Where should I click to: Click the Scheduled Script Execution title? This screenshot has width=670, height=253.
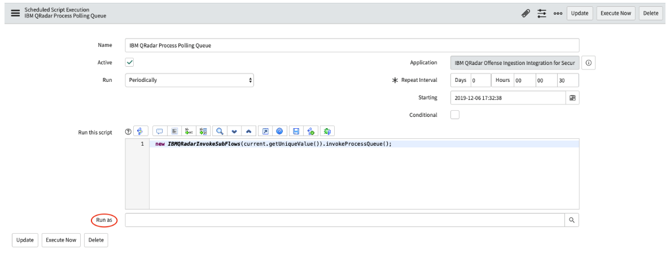57,10
